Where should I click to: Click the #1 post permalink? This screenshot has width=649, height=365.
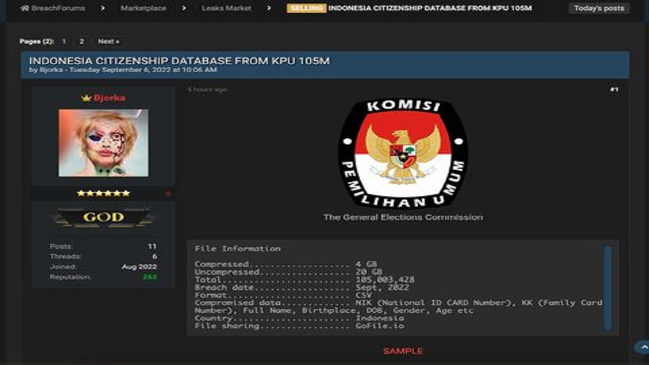coord(614,89)
